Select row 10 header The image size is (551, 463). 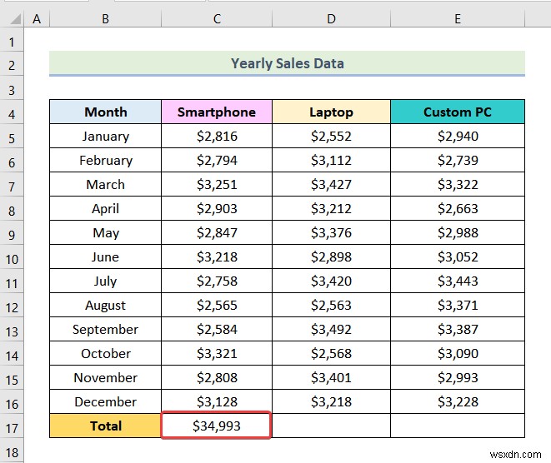[13, 257]
